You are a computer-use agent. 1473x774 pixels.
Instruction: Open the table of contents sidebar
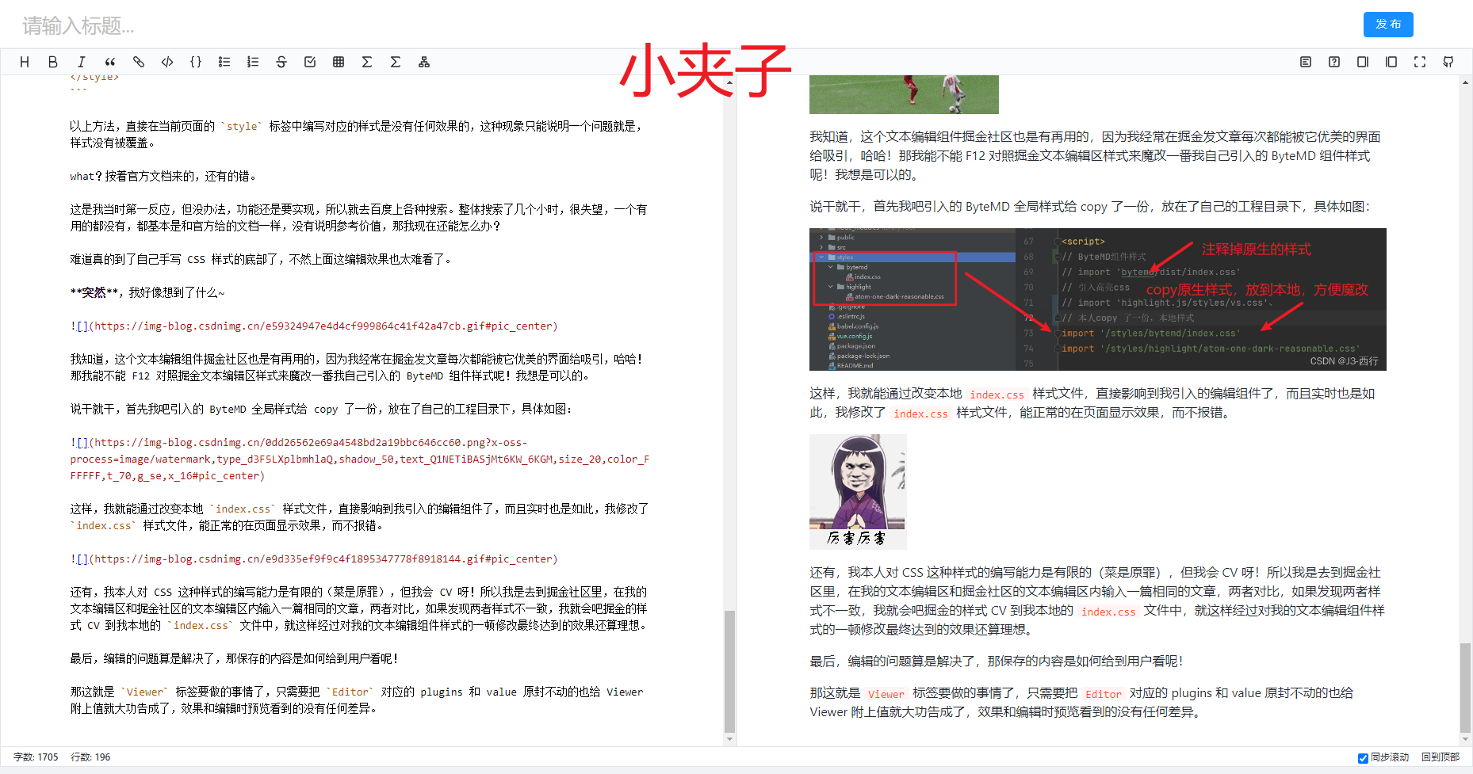[x=1305, y=61]
